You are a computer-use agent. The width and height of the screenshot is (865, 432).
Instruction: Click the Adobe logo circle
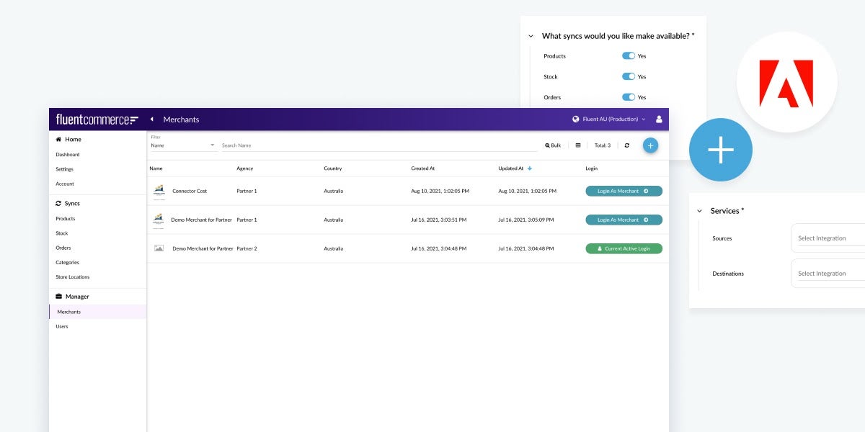tap(786, 82)
